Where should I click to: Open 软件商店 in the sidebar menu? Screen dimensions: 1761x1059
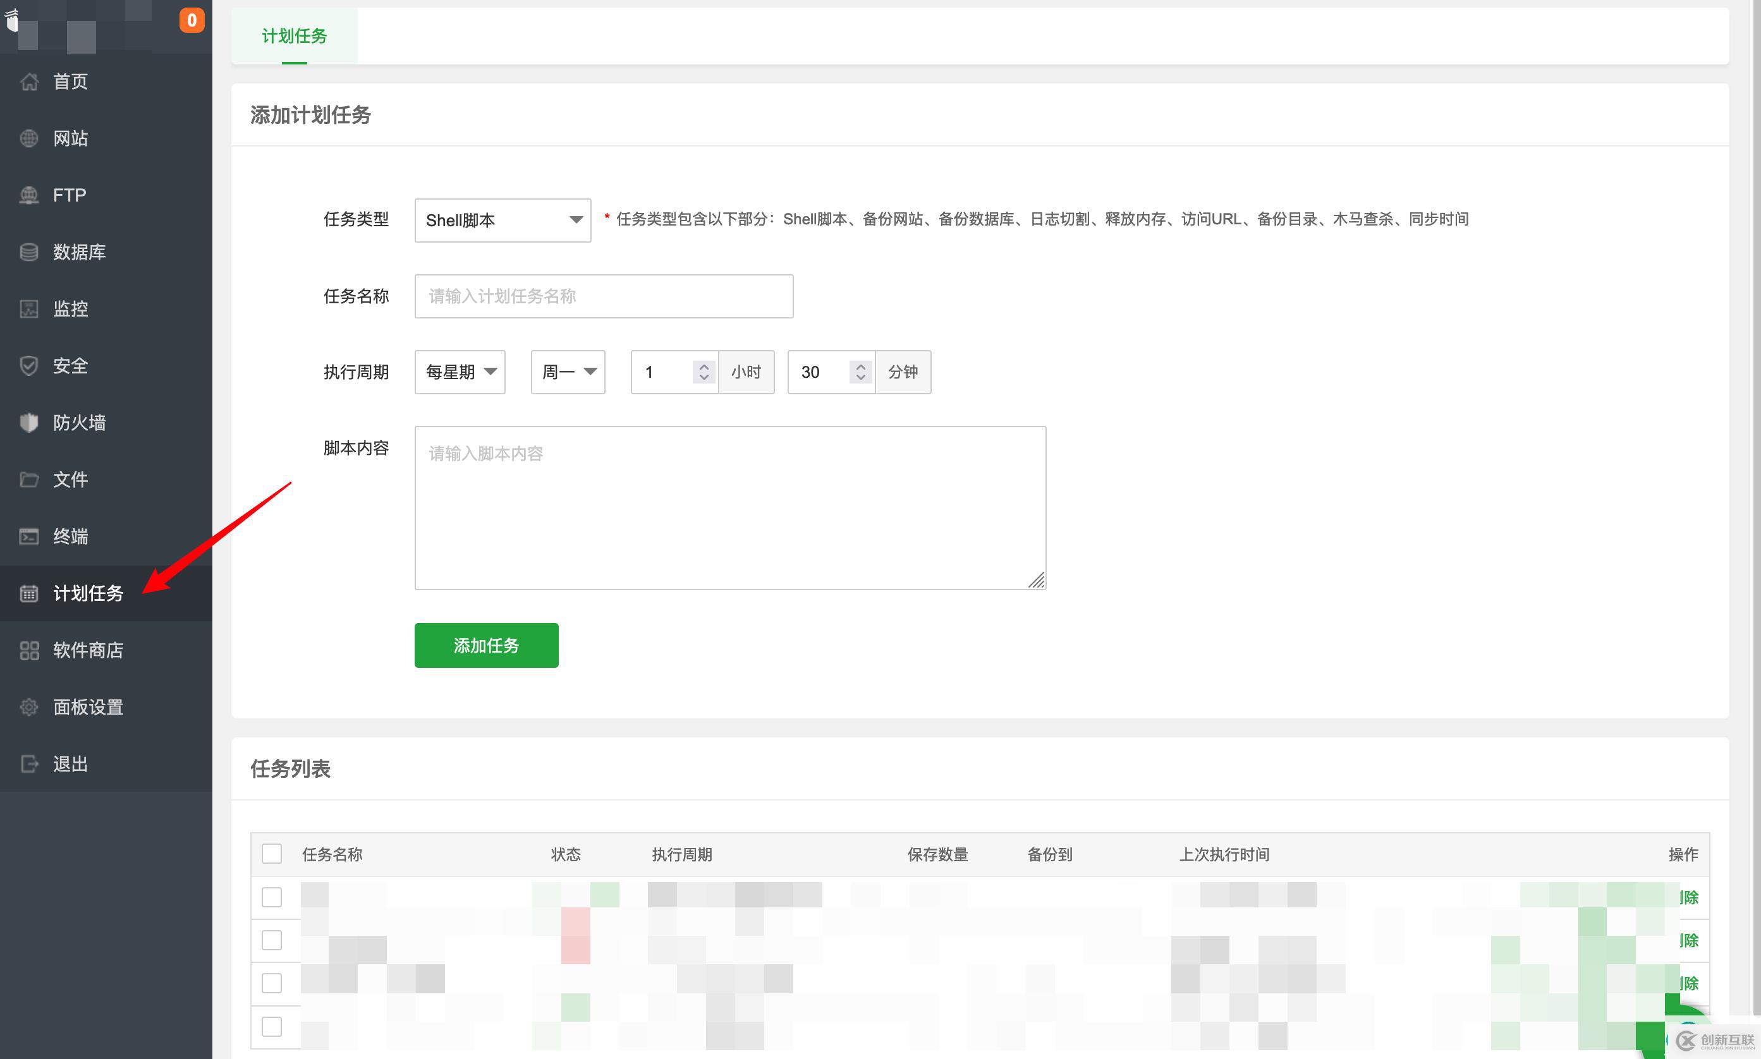point(88,650)
